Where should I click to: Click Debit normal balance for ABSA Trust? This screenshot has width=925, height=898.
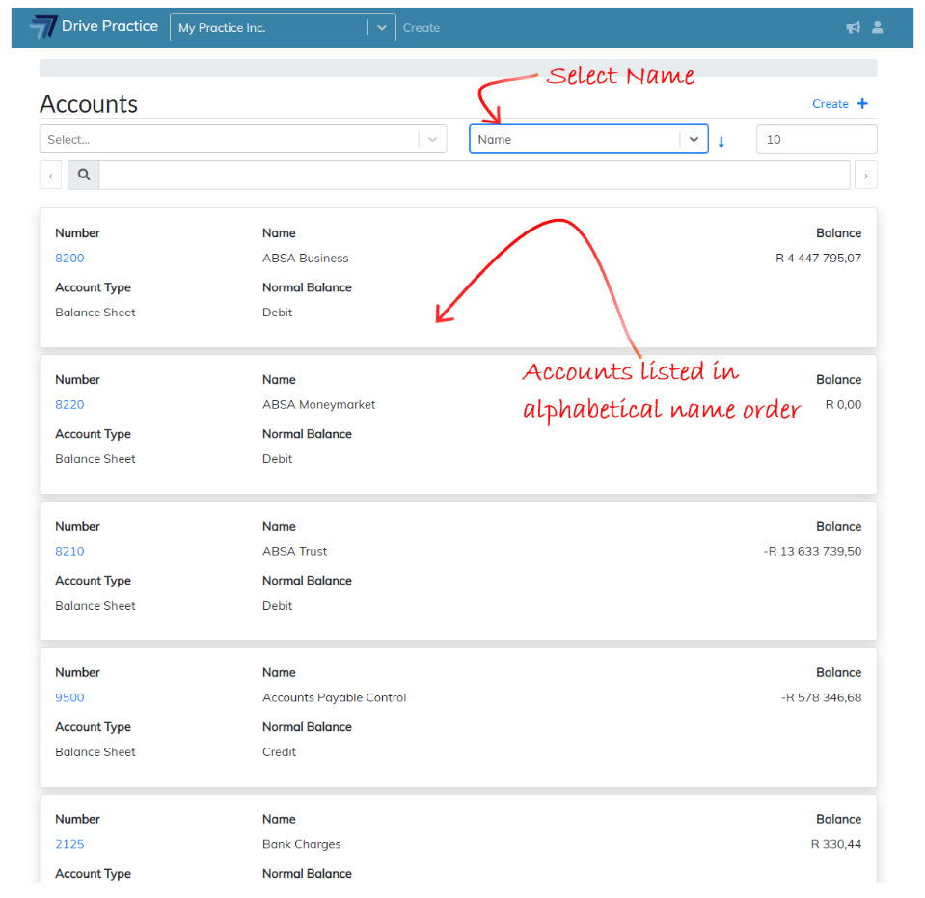click(277, 606)
